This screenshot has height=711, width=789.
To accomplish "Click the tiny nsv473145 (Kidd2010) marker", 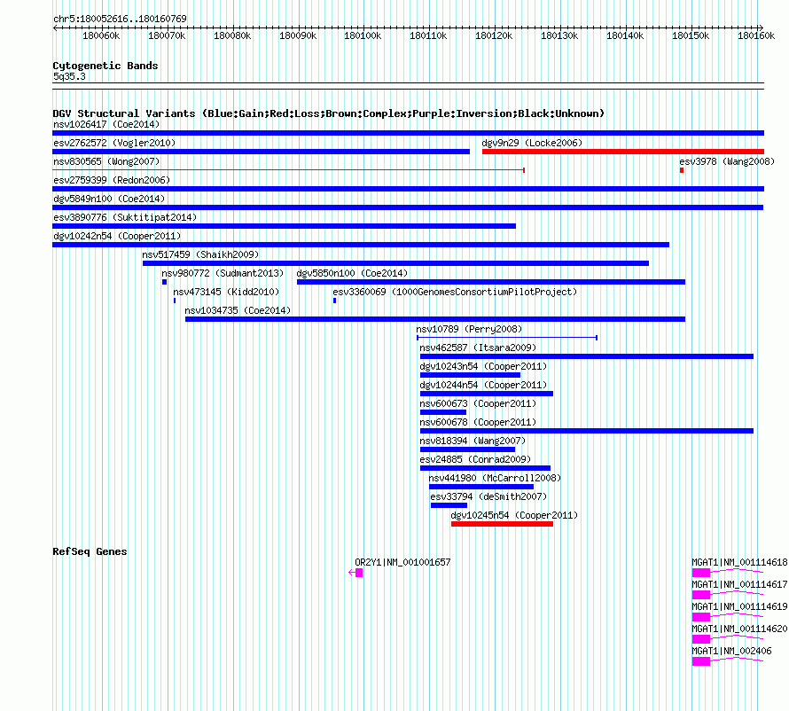I will coord(175,301).
